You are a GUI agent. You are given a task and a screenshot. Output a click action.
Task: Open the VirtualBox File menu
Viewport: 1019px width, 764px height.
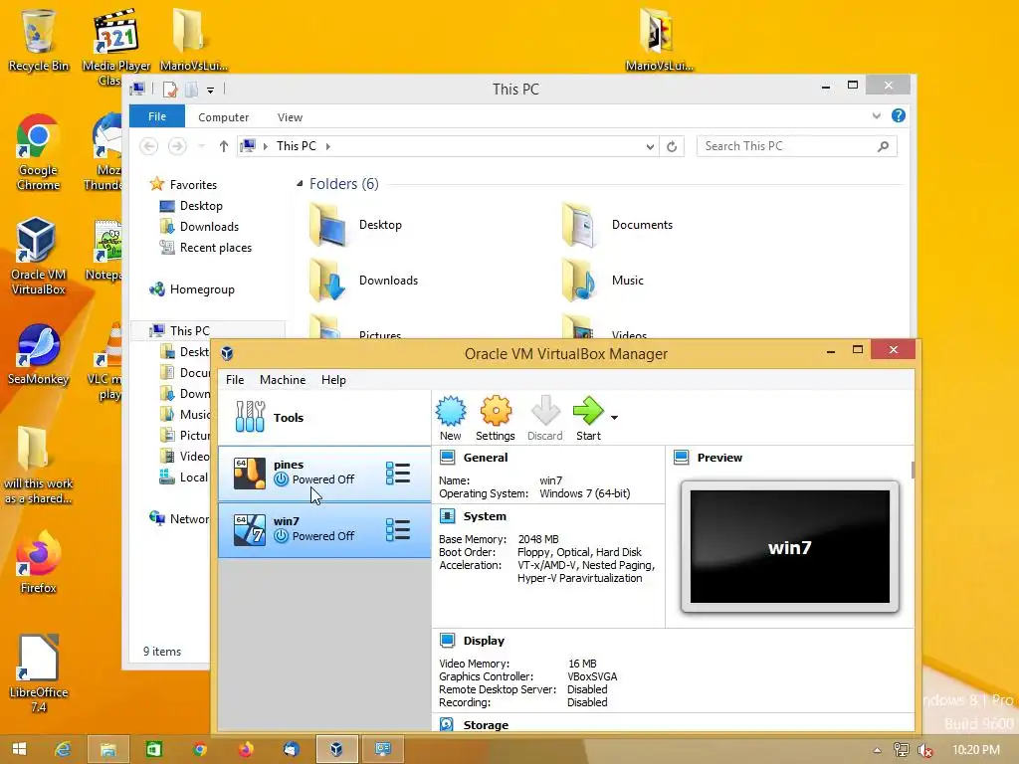235,380
